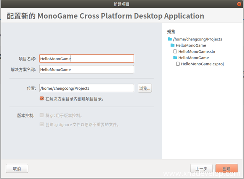This screenshot has height=179, width=244.
Task: Click the folder icon of the nested HelloMonoGame project folder
Action: tap(175, 58)
